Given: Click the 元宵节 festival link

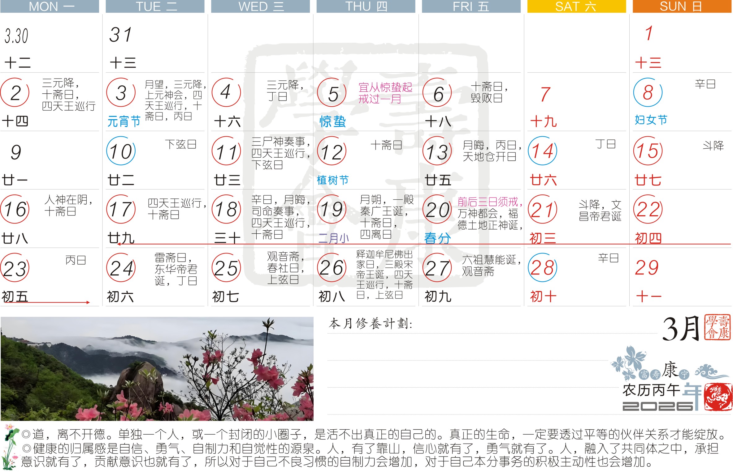Looking at the screenshot, I should pos(124,121).
